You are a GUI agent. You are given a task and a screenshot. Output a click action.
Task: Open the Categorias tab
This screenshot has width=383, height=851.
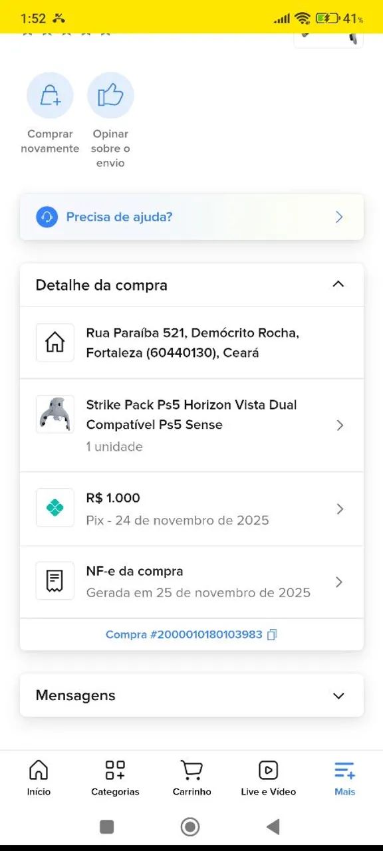(115, 778)
